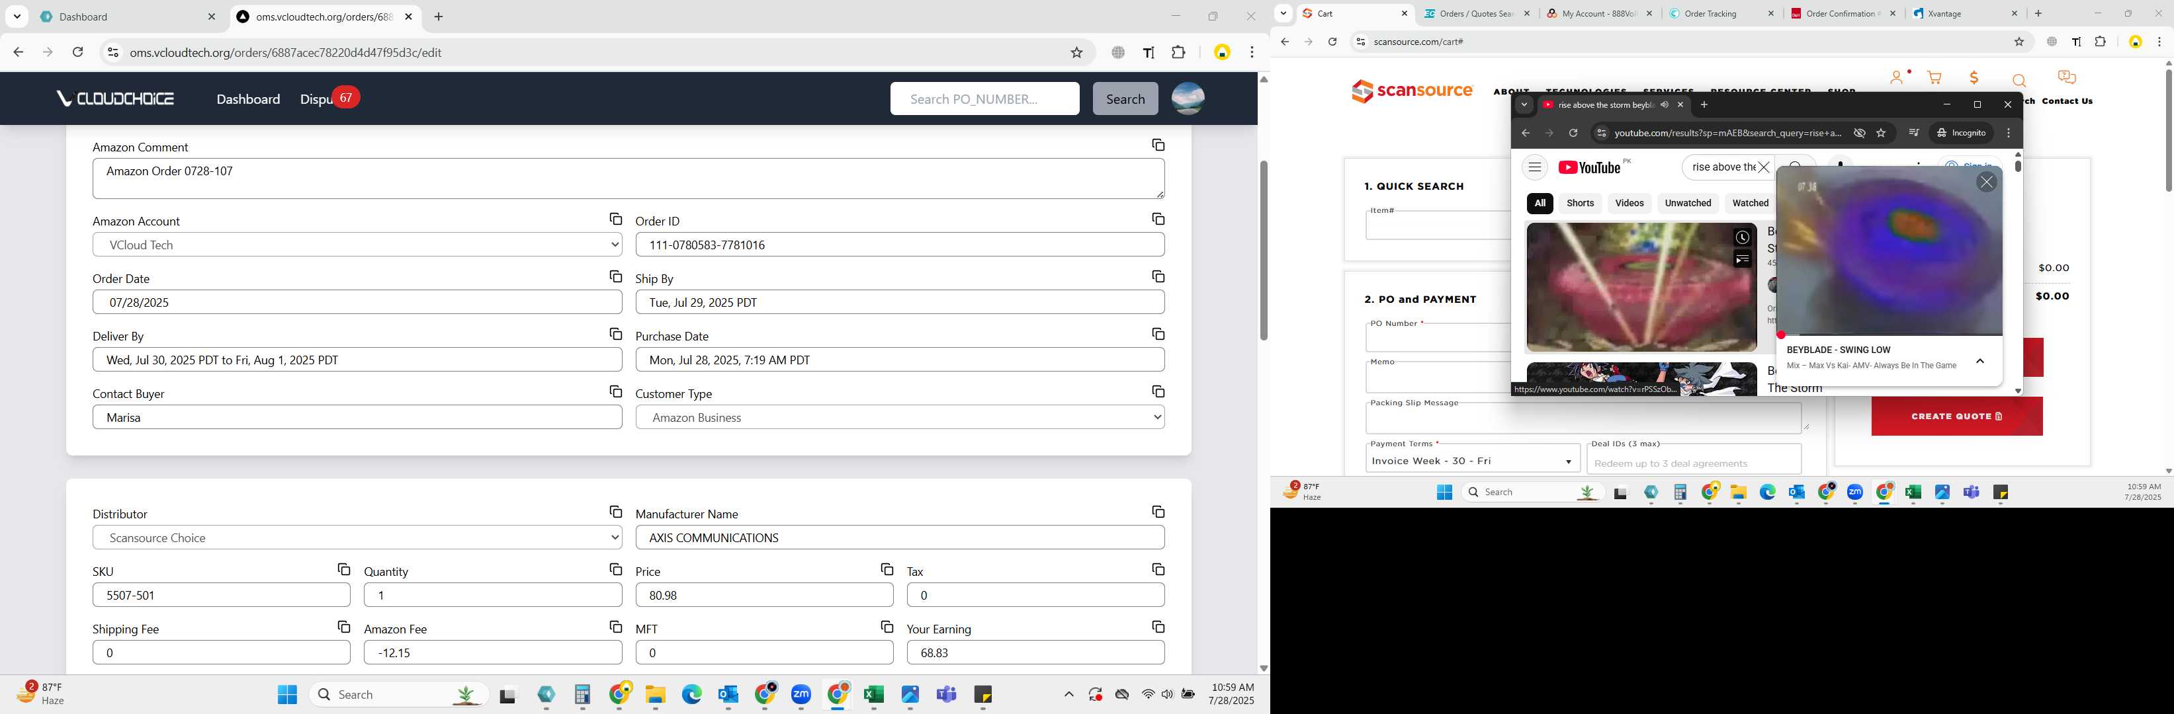Select the Shorts filter chip on YouTube

coord(1580,203)
